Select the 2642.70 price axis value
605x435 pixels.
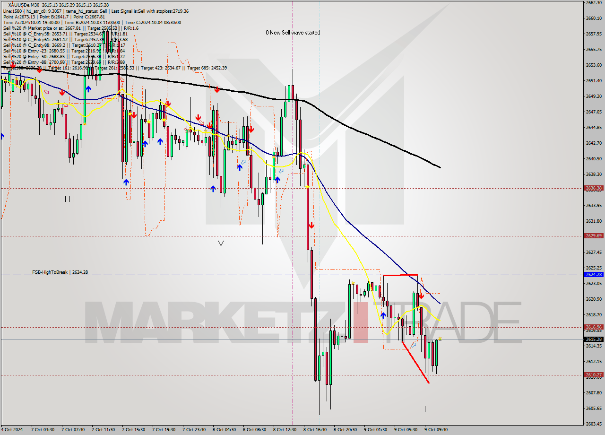point(594,143)
